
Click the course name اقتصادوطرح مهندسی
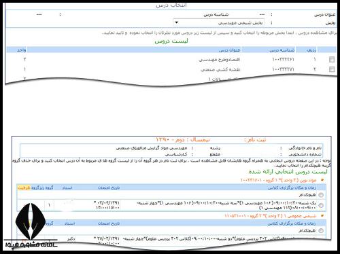[x=220, y=60]
